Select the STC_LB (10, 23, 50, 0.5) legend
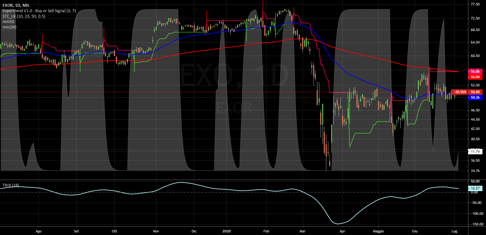The image size is (486, 235). [x=24, y=16]
